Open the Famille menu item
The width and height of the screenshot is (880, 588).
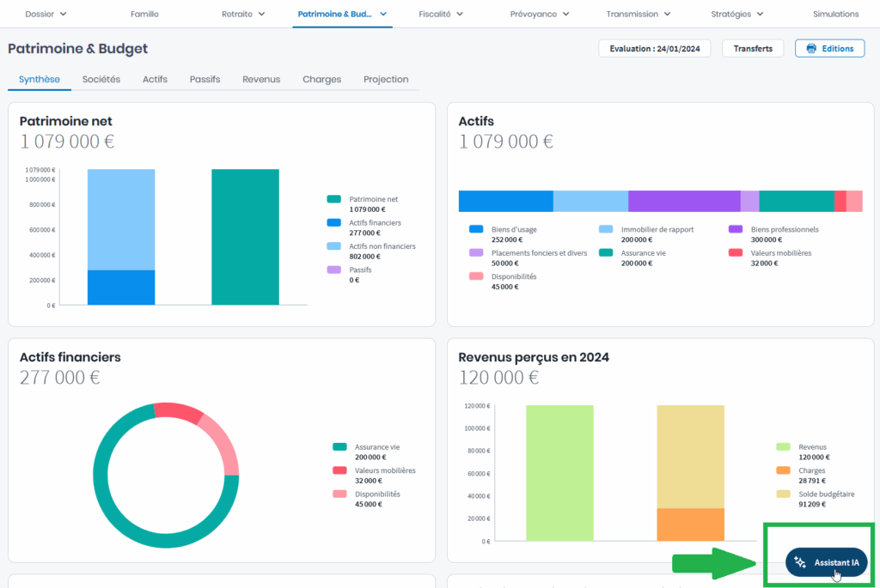click(x=144, y=15)
